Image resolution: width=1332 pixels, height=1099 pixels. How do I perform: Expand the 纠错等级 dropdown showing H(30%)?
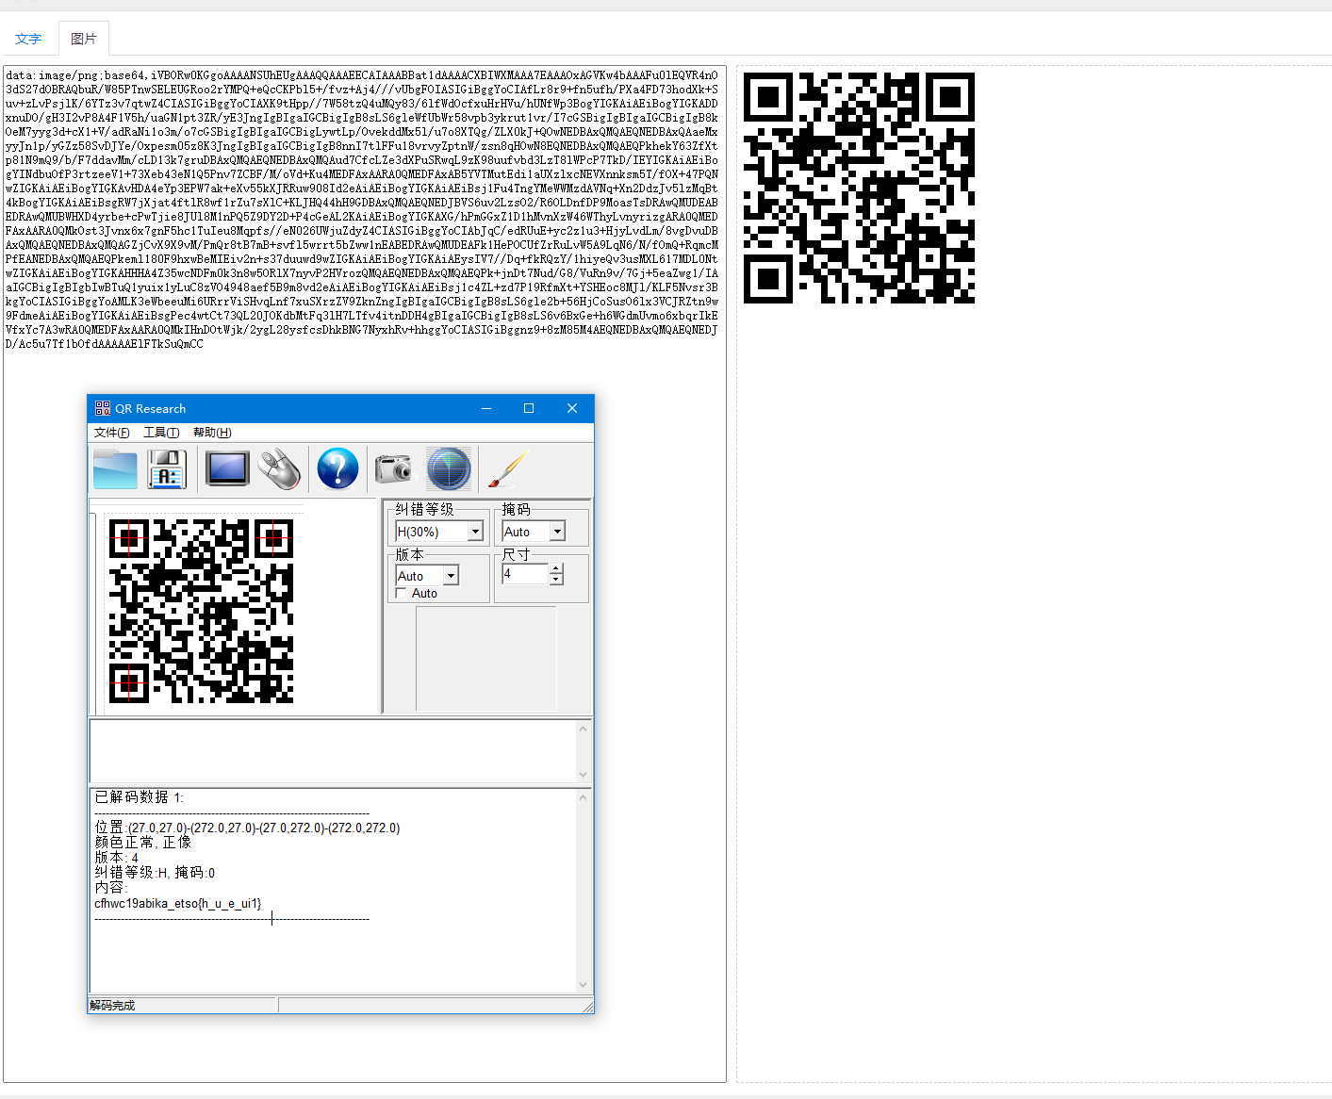coord(476,532)
